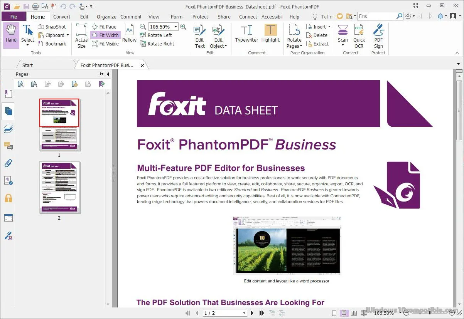Image resolution: width=464 pixels, height=319 pixels.
Task: Switch to continuous page display mode
Action: point(344,313)
